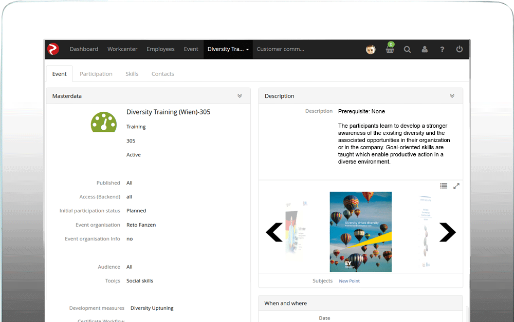Click the hot air balloons cover image
This screenshot has height=322, width=514.
[361, 232]
